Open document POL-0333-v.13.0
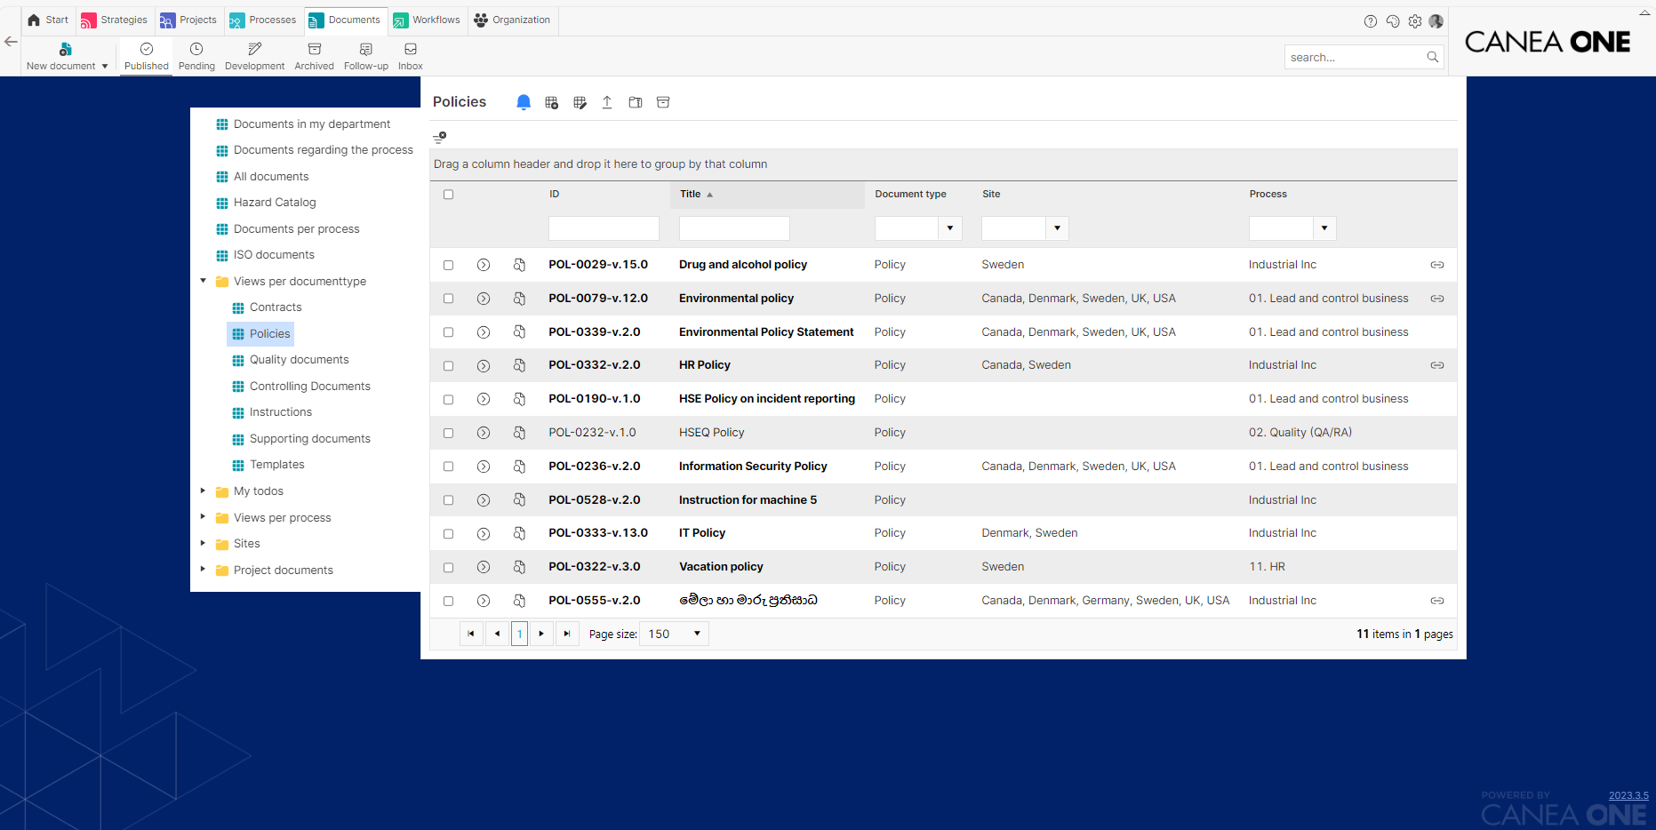1656x830 pixels. pyautogui.click(x=597, y=533)
